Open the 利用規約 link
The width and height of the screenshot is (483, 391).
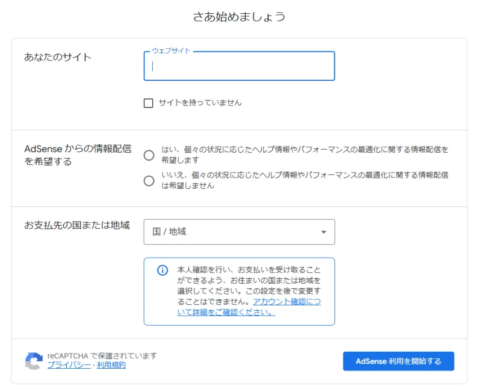point(111,365)
